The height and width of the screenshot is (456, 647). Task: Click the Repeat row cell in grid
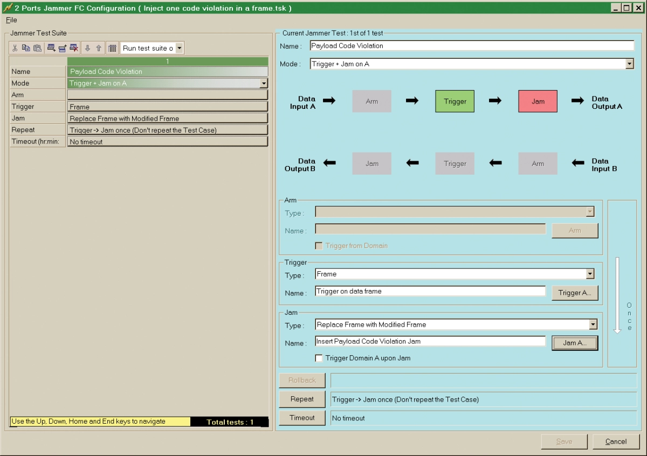tap(168, 130)
